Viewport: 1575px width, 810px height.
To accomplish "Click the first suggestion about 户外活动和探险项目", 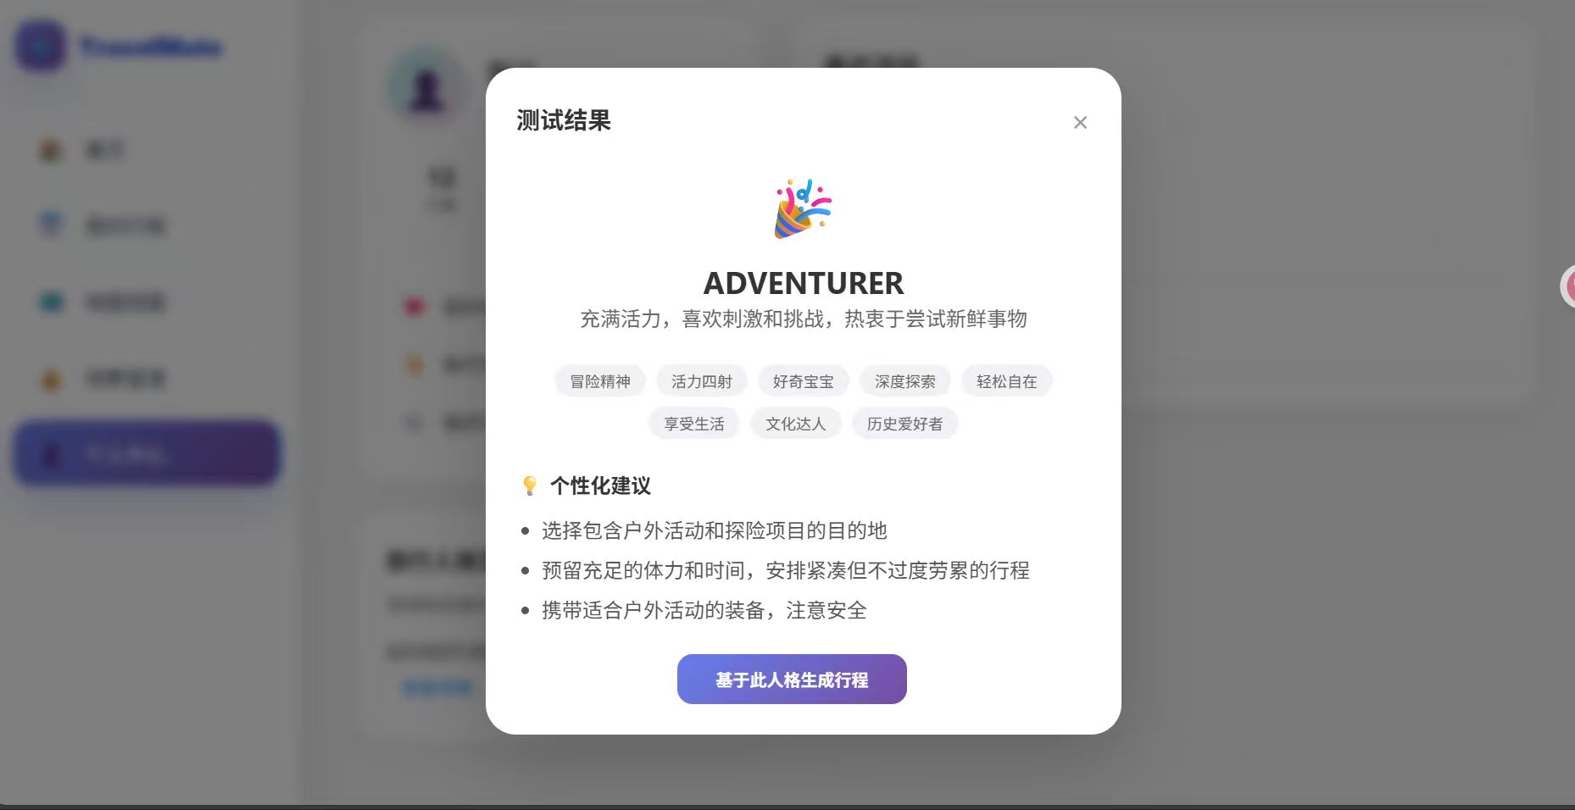I will click(x=715, y=530).
